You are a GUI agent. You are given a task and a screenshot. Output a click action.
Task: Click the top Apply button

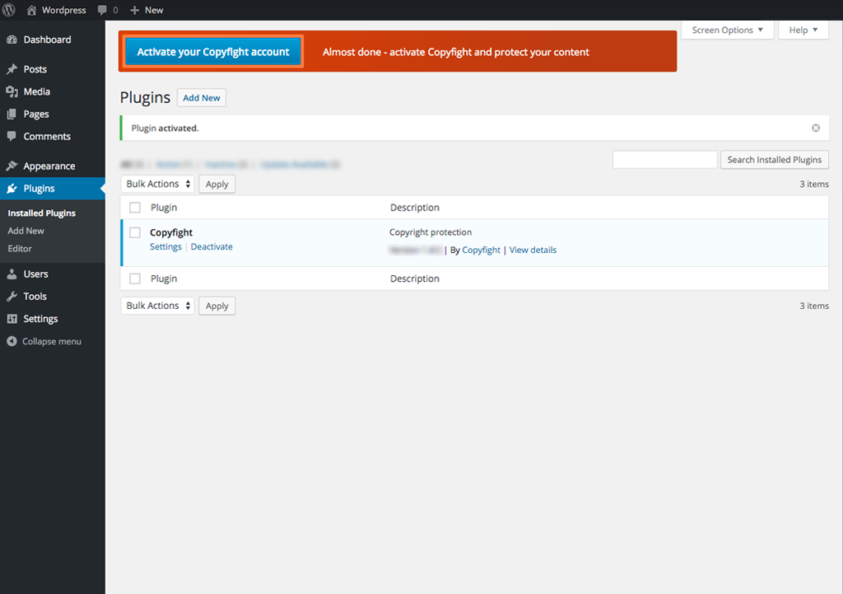point(217,184)
